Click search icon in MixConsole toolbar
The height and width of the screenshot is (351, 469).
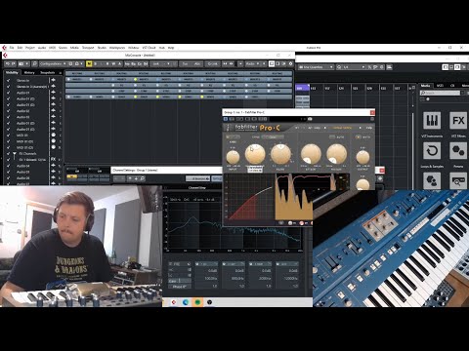tap(34, 63)
